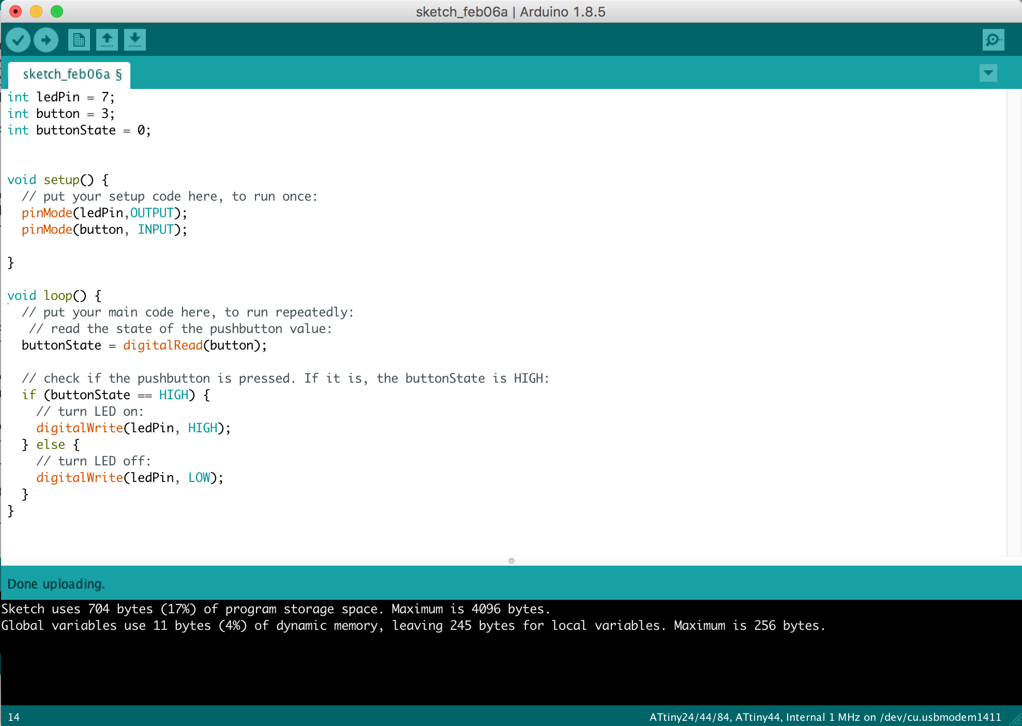Screen dimensions: 1022x726
Task: Save the sketch with the down arrow icon
Action: pos(135,40)
